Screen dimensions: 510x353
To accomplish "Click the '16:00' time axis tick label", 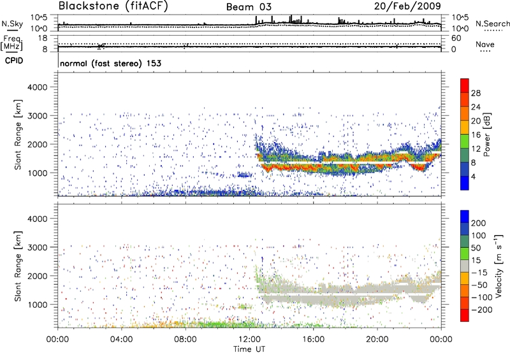I will [313, 340].
